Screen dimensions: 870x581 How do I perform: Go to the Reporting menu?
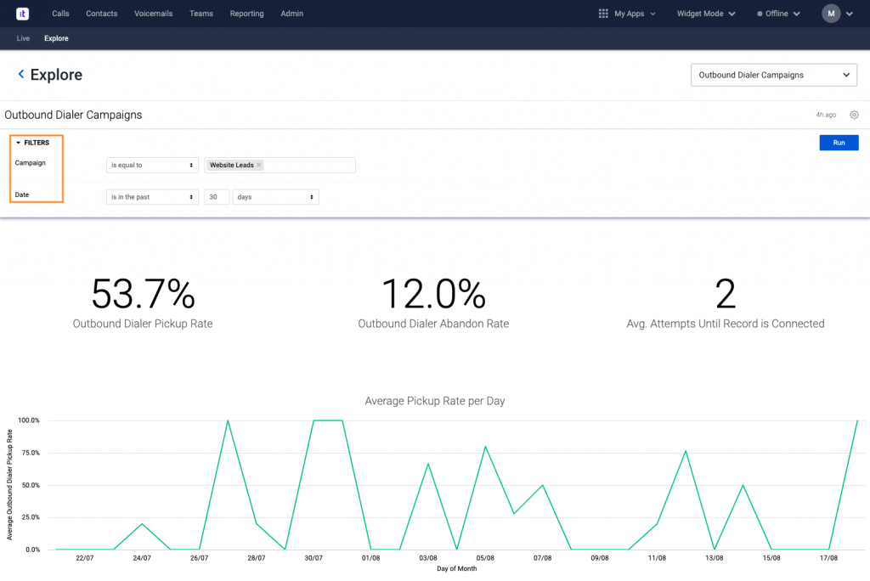246,14
